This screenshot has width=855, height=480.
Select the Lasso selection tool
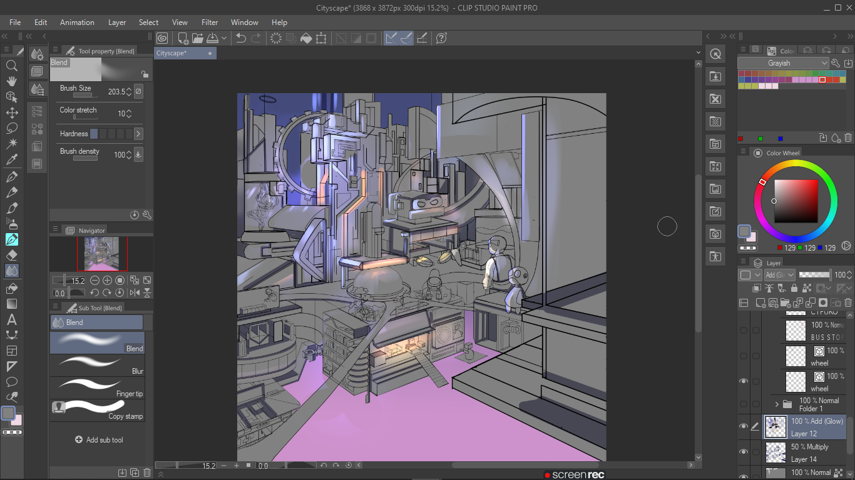pyautogui.click(x=11, y=128)
